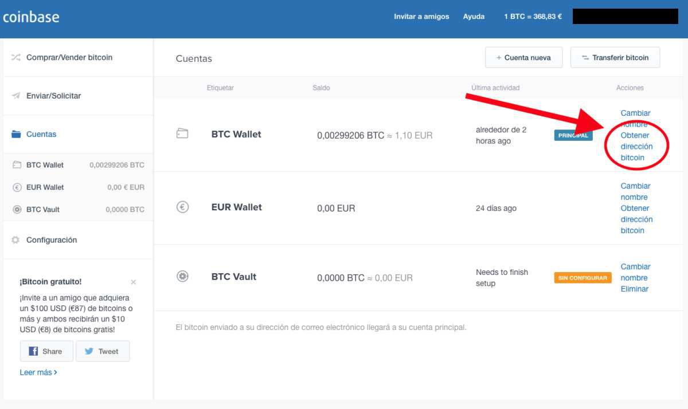688x409 pixels.
Task: Open the Ayuda help link
Action: click(474, 17)
